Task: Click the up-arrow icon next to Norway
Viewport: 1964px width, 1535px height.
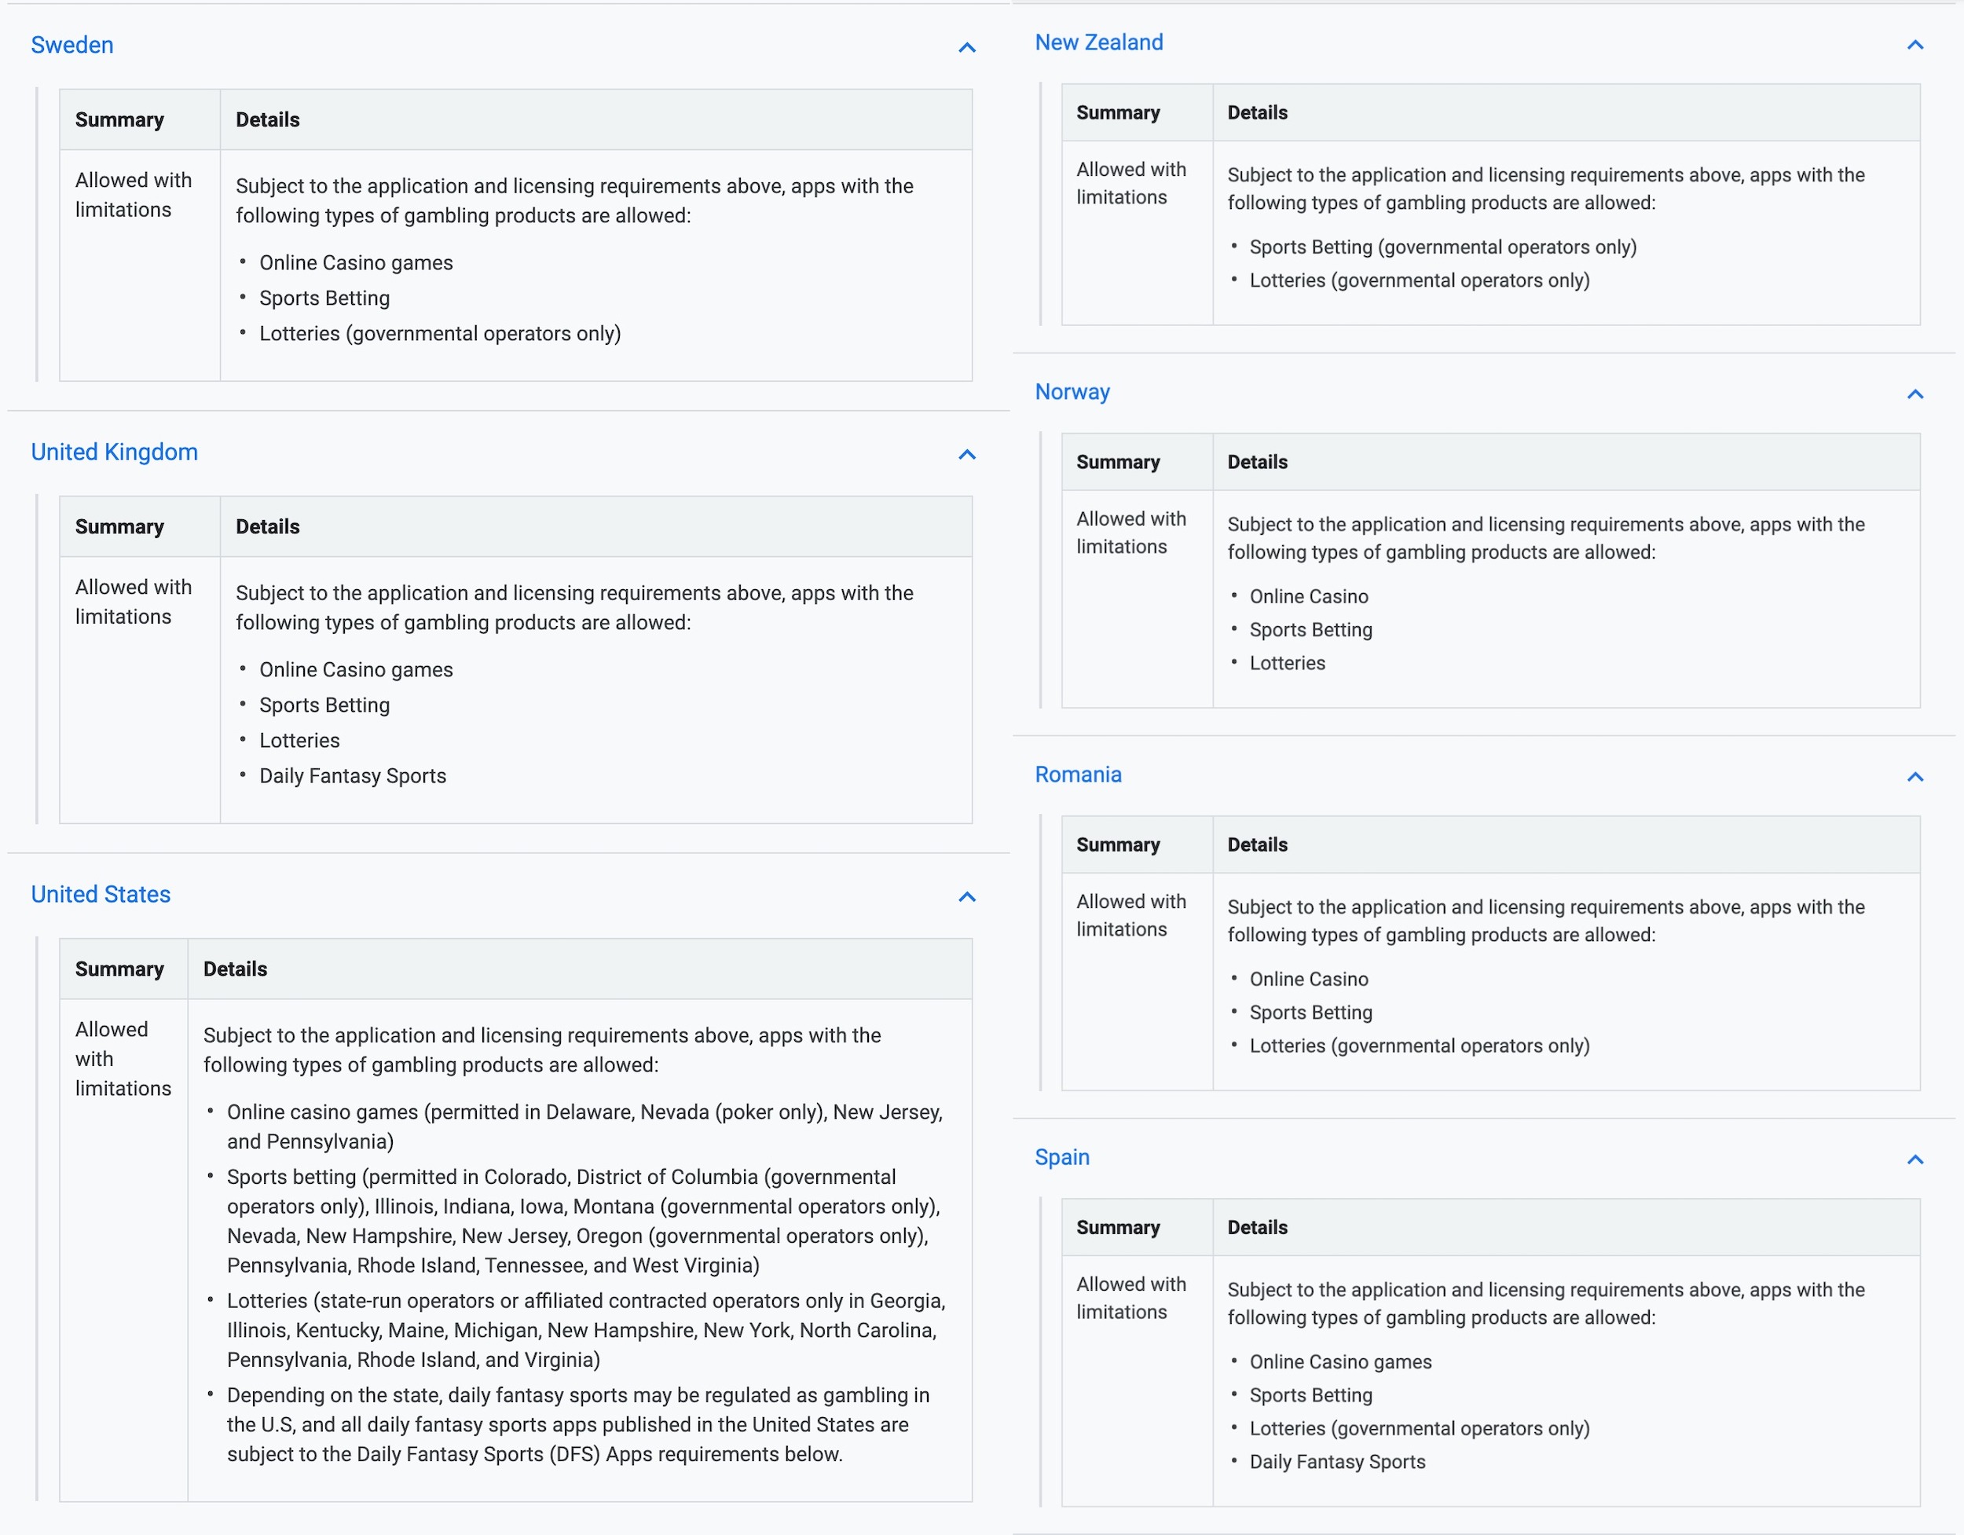Action: [1915, 395]
